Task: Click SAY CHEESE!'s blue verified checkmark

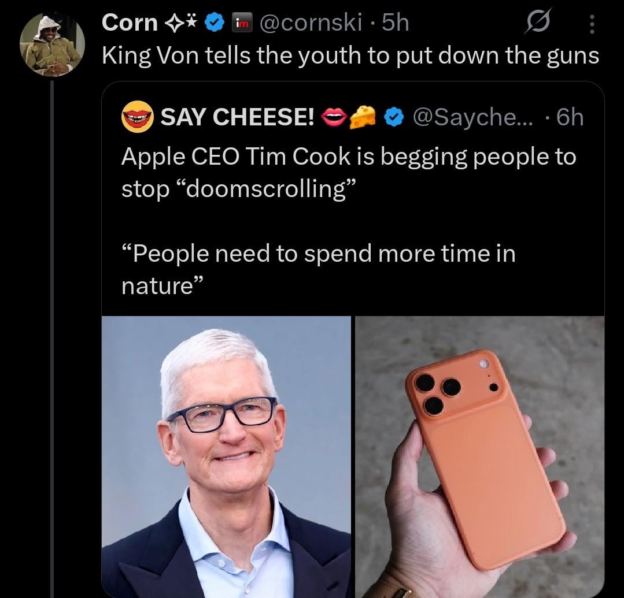Action: 394,117
